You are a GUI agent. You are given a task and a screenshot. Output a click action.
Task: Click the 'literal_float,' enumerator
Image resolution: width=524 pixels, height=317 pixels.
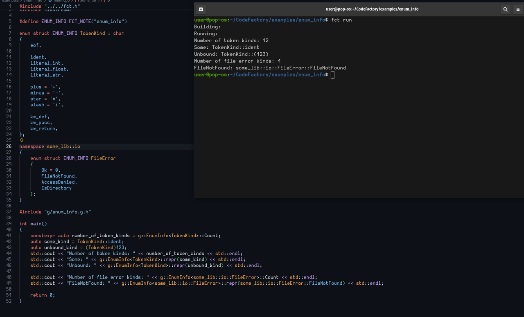click(x=50, y=69)
